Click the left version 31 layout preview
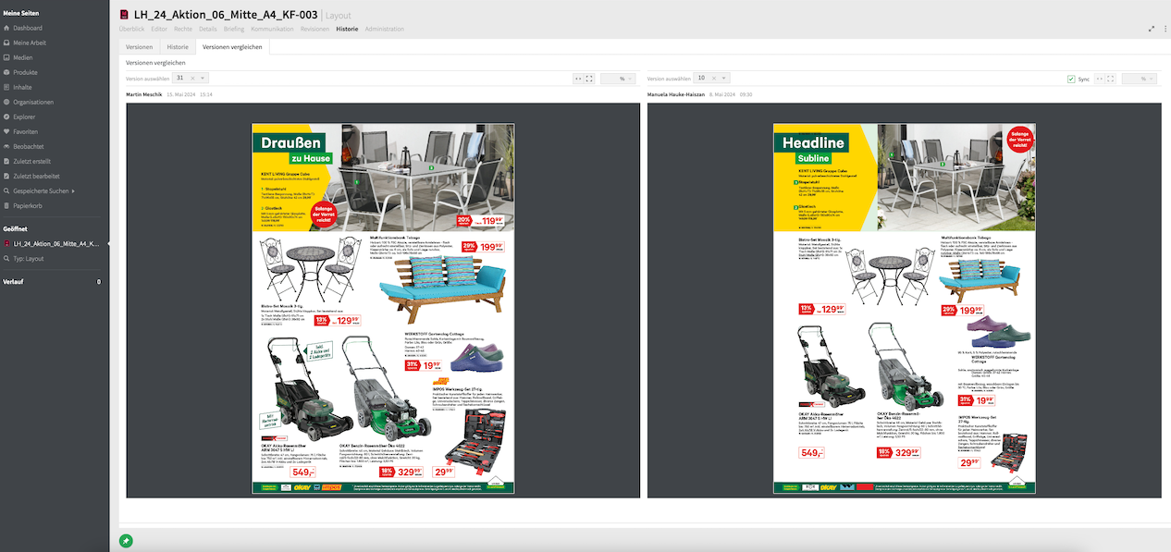Viewport: 1171px width, 552px height. 383,309
